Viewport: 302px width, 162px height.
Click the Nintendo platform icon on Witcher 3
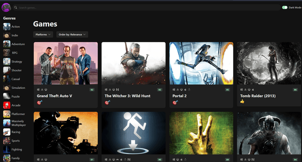(x=117, y=90)
